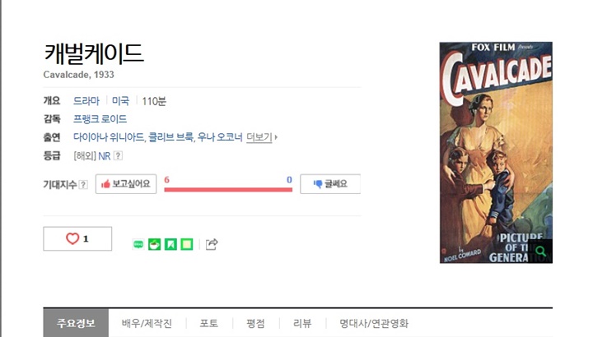Click the green bookmark share icon
The image size is (593, 337).
coord(170,245)
